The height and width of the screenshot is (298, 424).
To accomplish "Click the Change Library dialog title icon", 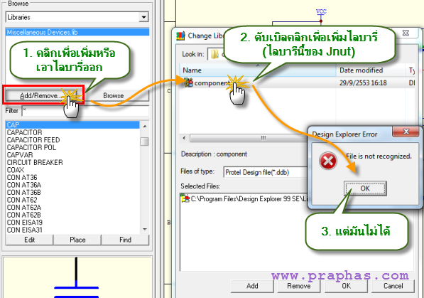I will coord(180,36).
